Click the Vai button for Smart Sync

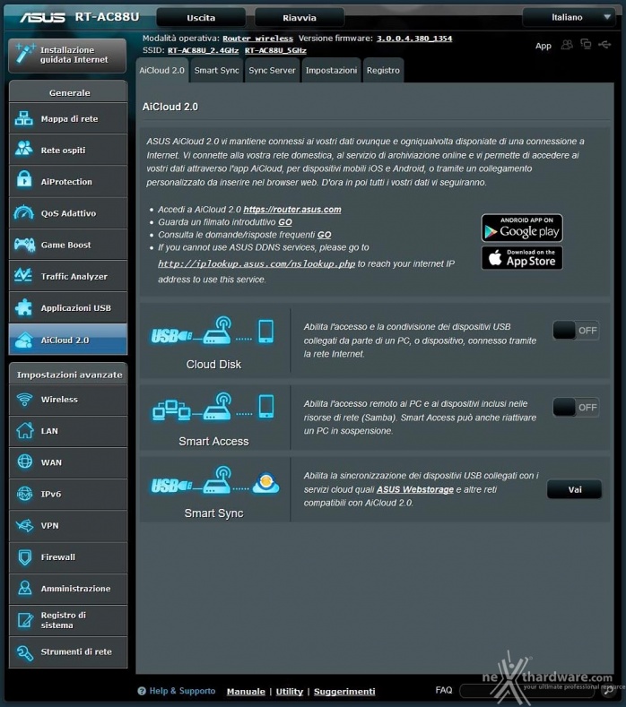coord(575,489)
